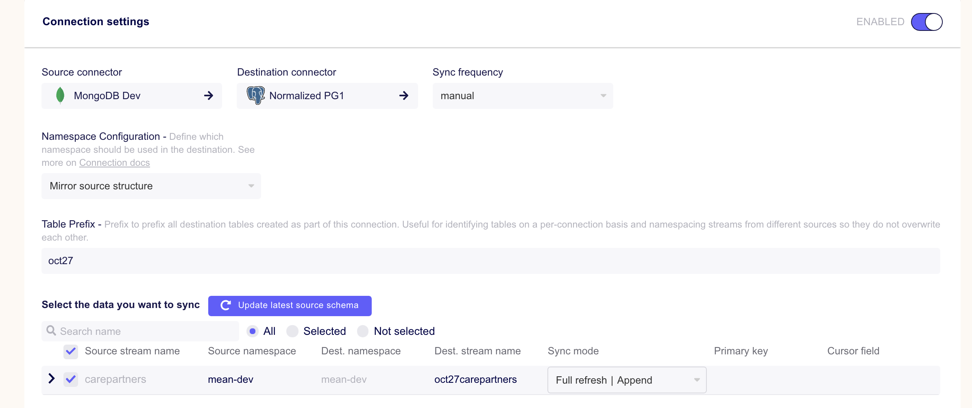Disable the connection with the ENABLED toggle
Screen dimensions: 972x408
tap(926, 22)
